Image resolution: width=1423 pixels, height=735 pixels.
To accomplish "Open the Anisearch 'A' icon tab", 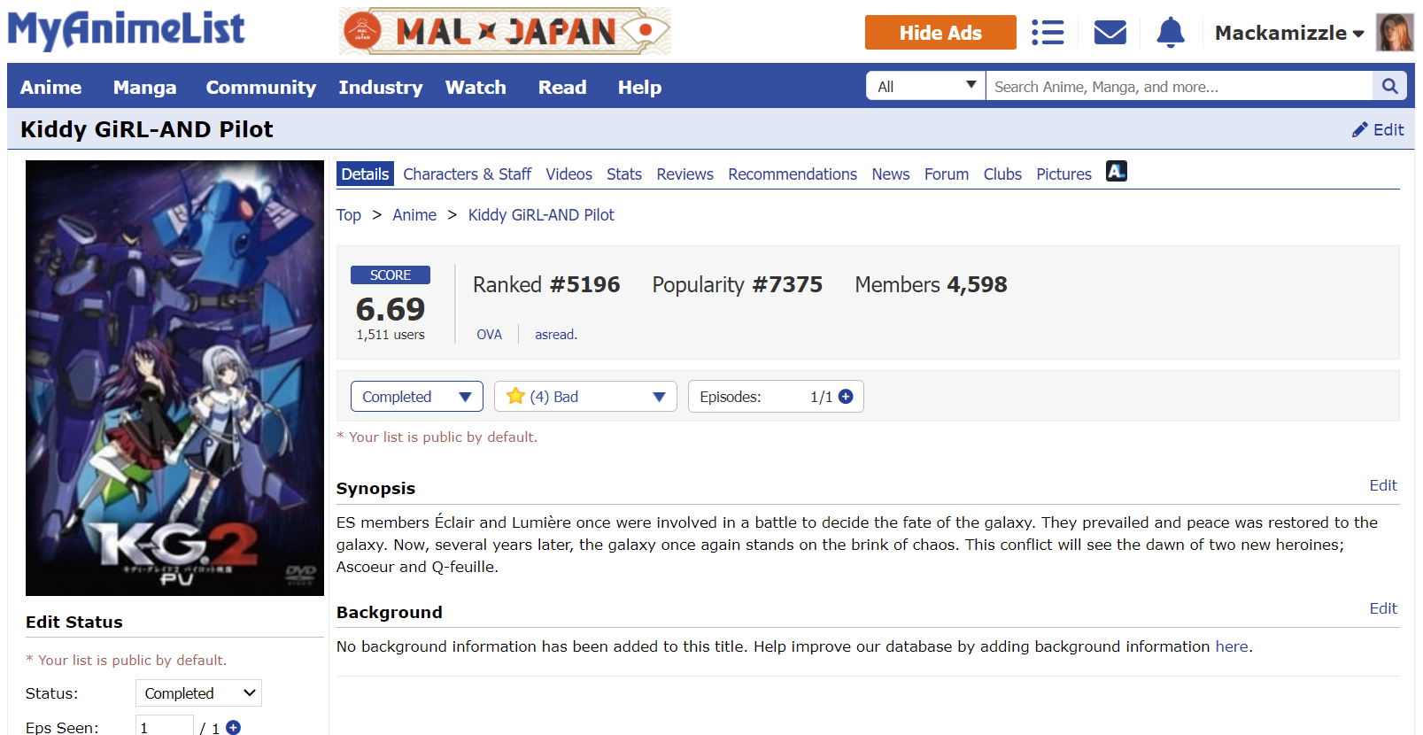I will (1117, 172).
